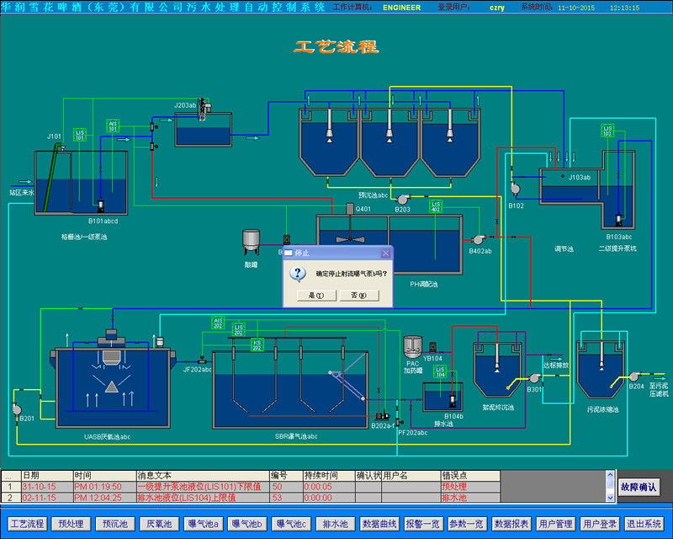673x539 pixels.
Task: Select the B301 pump symbol
Action: (535, 378)
